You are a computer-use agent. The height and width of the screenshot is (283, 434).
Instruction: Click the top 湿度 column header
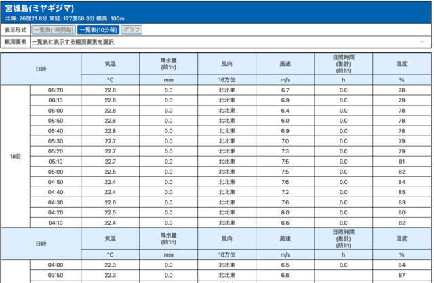[x=401, y=64]
